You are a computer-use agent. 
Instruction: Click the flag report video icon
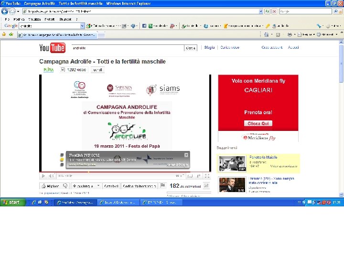click(x=162, y=186)
